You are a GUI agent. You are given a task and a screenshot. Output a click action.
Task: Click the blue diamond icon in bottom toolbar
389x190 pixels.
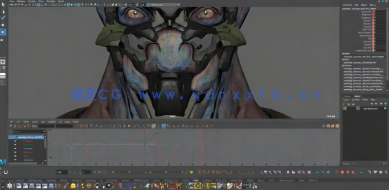coord(328,172)
